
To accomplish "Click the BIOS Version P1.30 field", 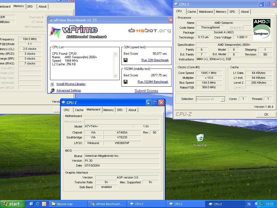I will (122, 161).
